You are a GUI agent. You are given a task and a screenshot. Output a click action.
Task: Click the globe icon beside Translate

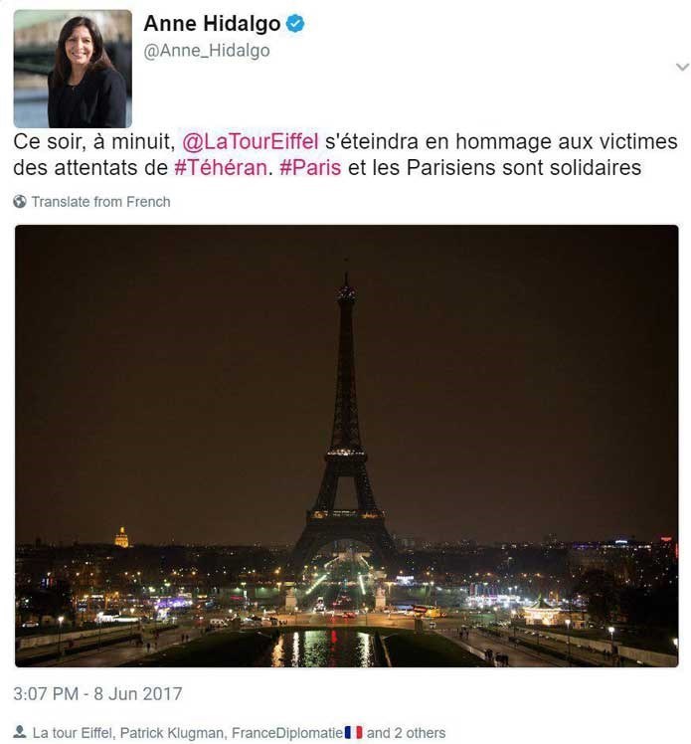20,202
